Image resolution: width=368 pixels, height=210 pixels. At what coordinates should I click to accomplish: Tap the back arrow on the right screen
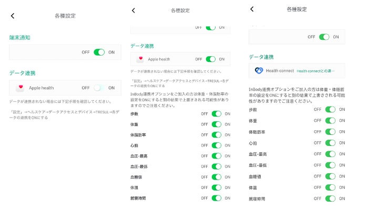point(252,9)
